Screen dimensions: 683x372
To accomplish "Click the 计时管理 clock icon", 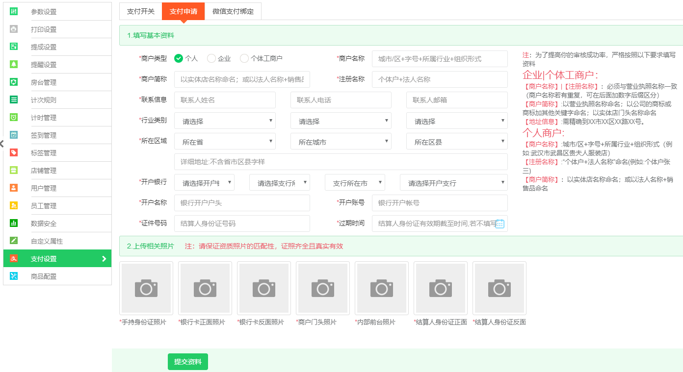I will click(x=14, y=117).
